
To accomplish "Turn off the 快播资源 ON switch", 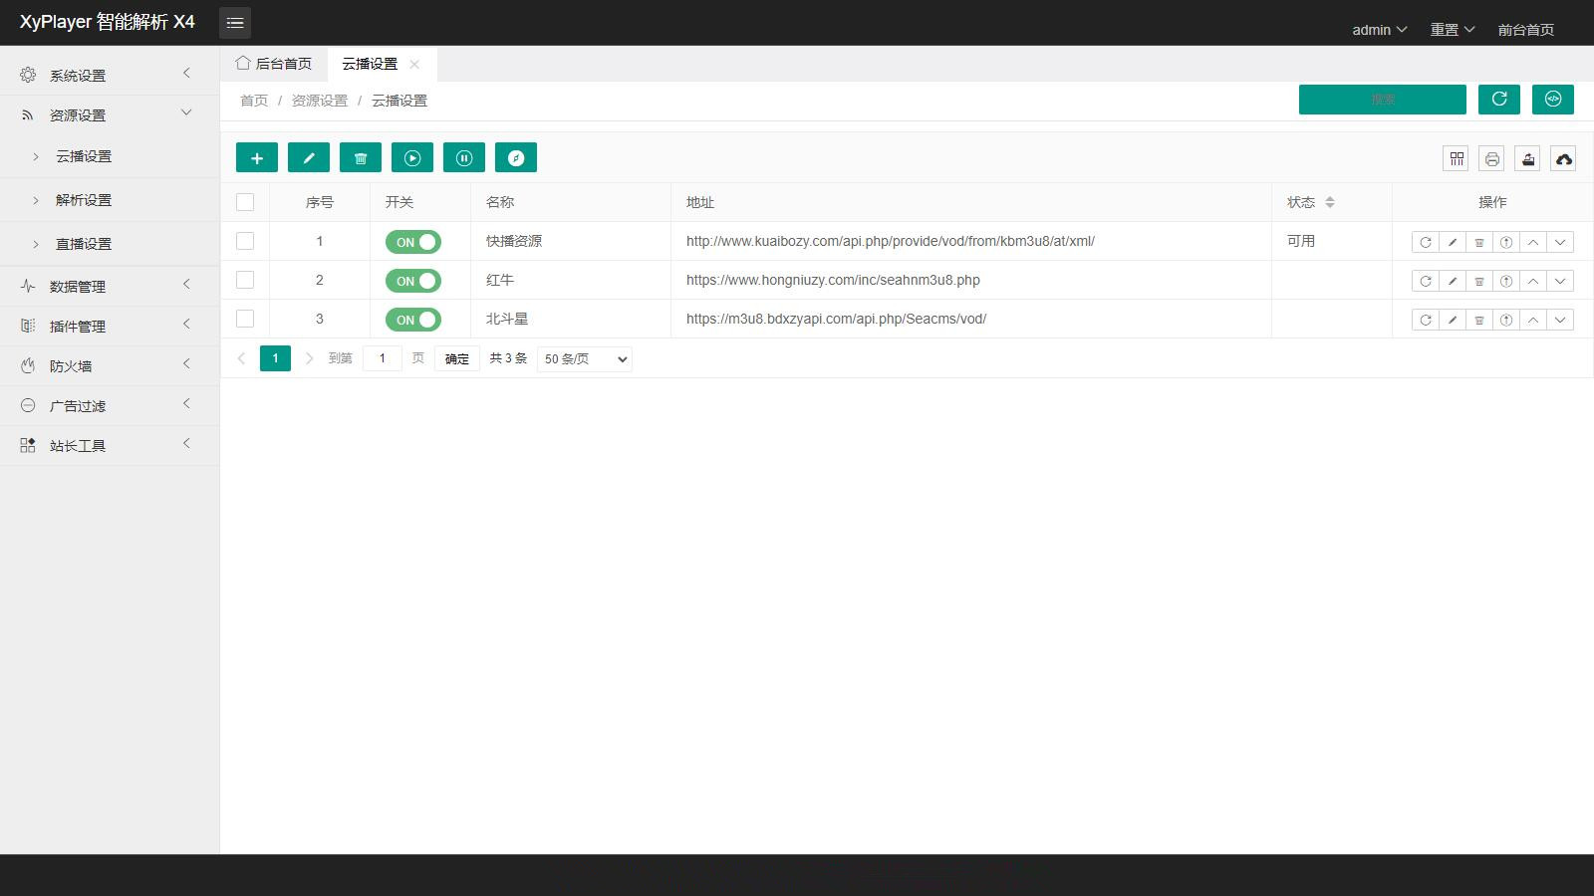I will (x=413, y=242).
